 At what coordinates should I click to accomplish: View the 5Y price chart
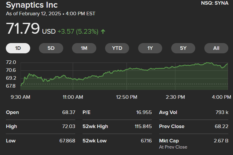pyautogui.click(x=183, y=48)
